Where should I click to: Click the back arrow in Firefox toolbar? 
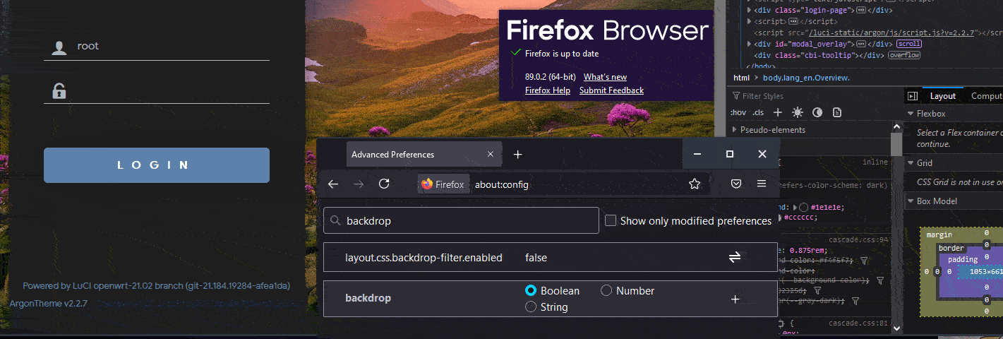point(333,184)
